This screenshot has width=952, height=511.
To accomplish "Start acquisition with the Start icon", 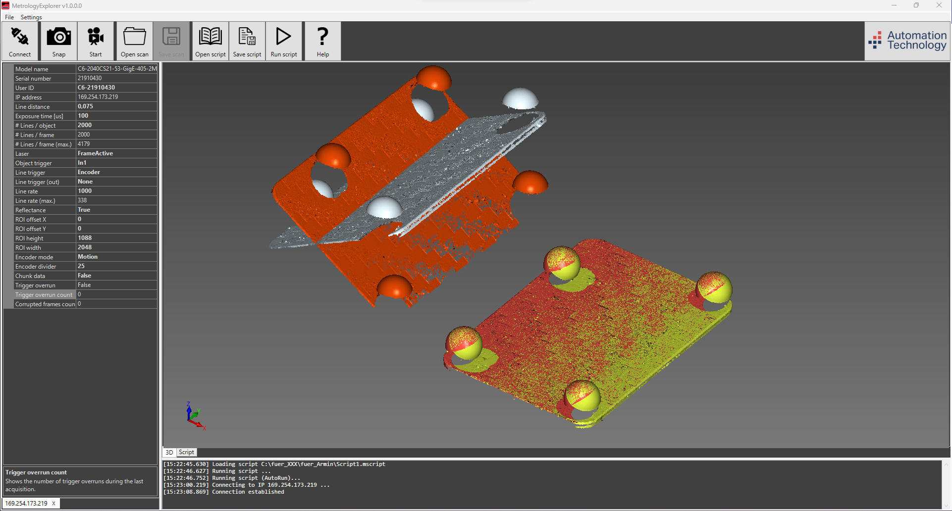I will pos(96,42).
